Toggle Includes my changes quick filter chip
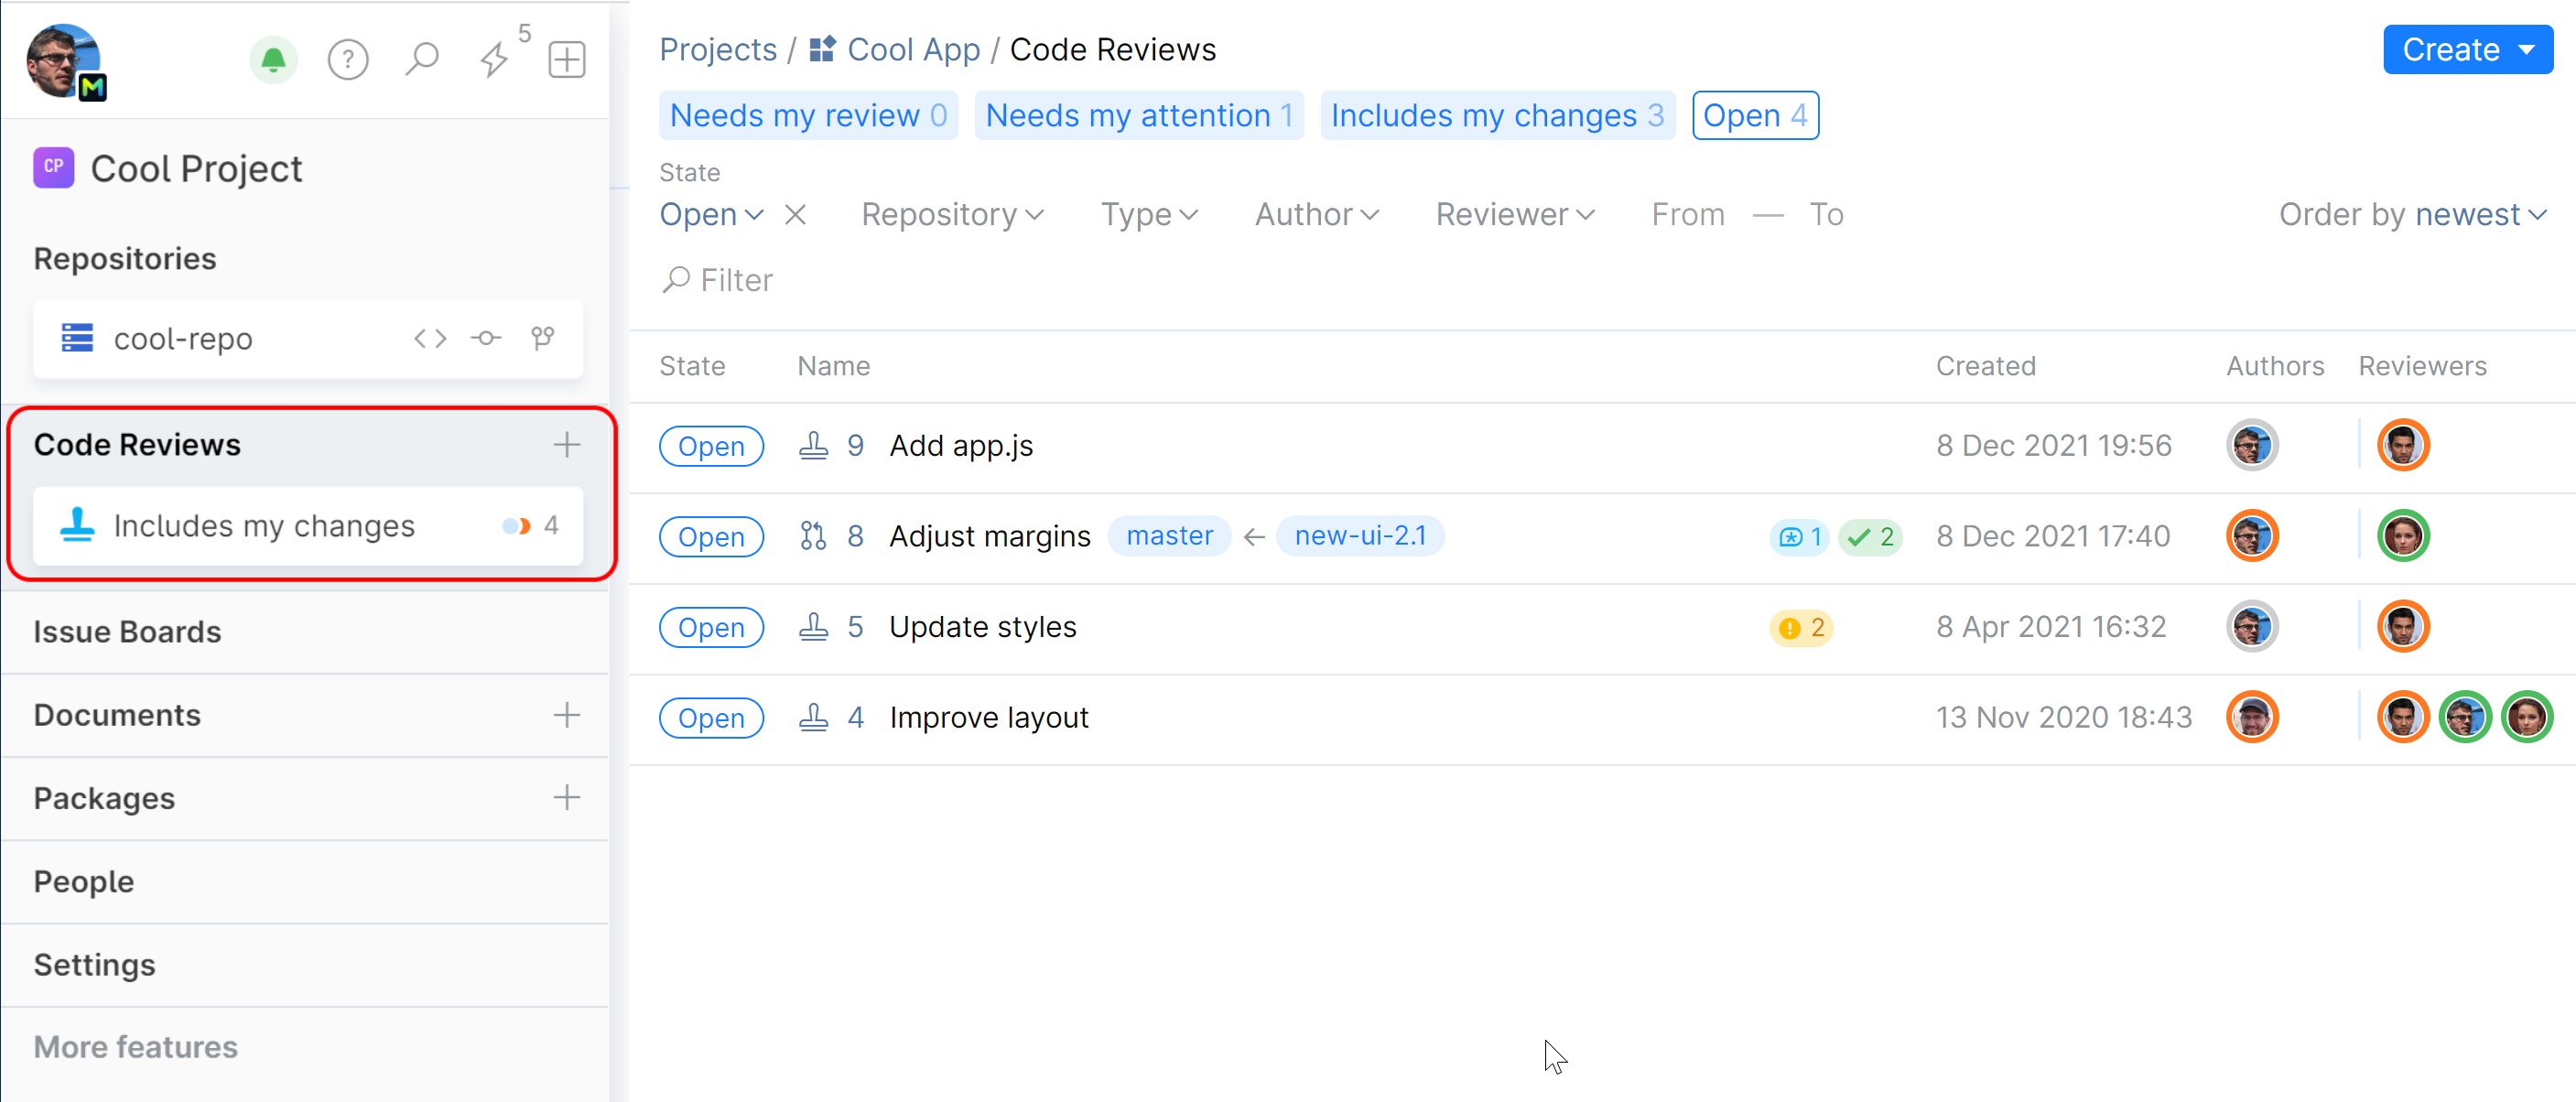Screen dimensions: 2576x1102 click(x=1496, y=116)
